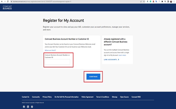Open the 'Where can I find it?' link

coord(50,50)
